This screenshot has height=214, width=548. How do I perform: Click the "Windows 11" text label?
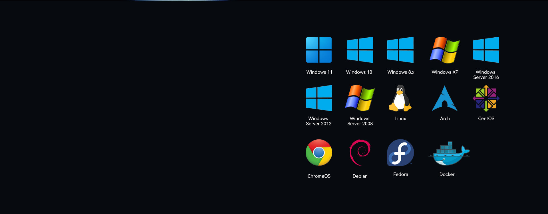click(x=319, y=72)
